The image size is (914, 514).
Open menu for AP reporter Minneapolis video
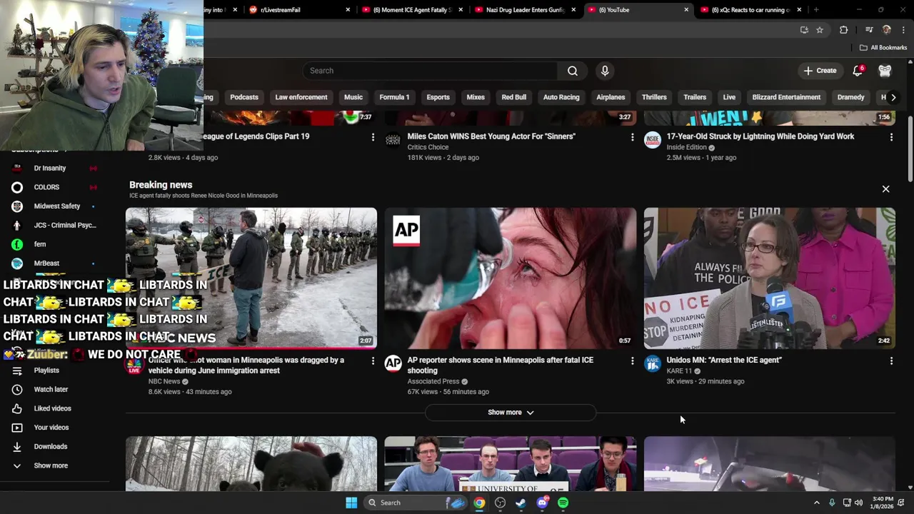point(632,361)
